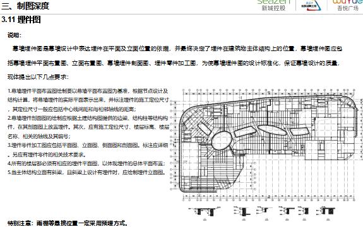This screenshot has height=227, width=363.
Task: Click requirement item 2 about 剖面图
Action: pyautogui.click(x=88, y=127)
